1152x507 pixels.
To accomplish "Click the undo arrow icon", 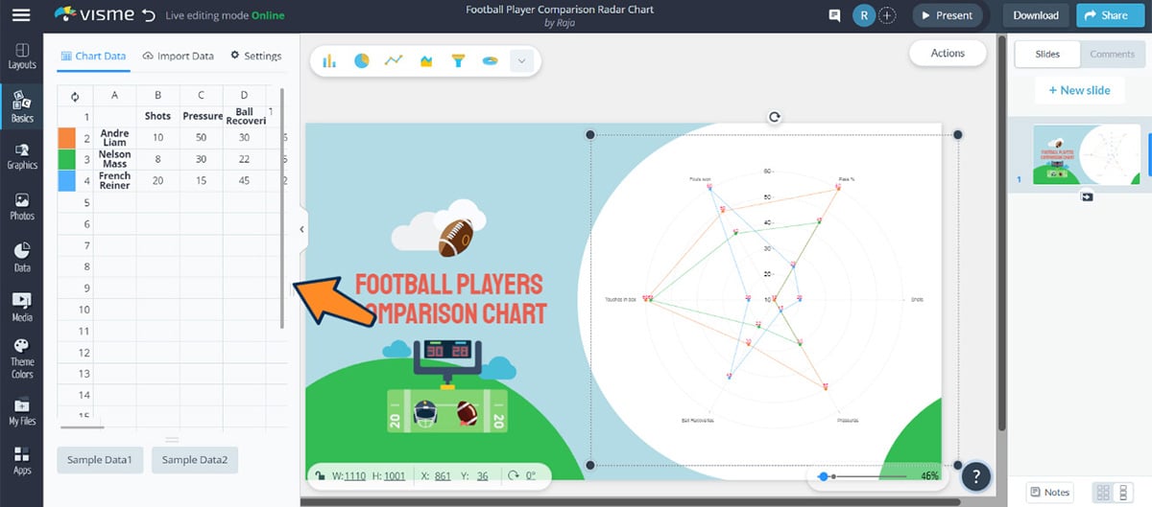I will pyautogui.click(x=147, y=15).
